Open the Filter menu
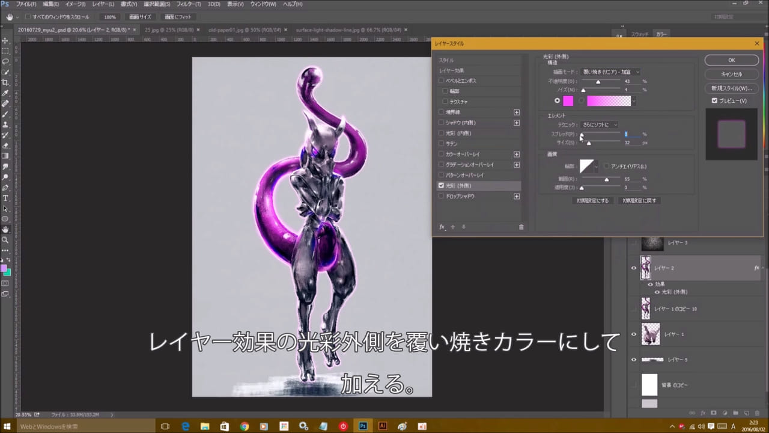The image size is (769, 433). coord(188,4)
